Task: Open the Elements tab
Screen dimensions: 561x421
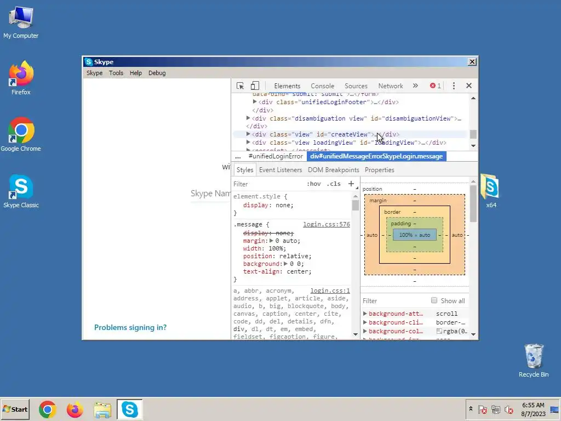Action: point(287,86)
